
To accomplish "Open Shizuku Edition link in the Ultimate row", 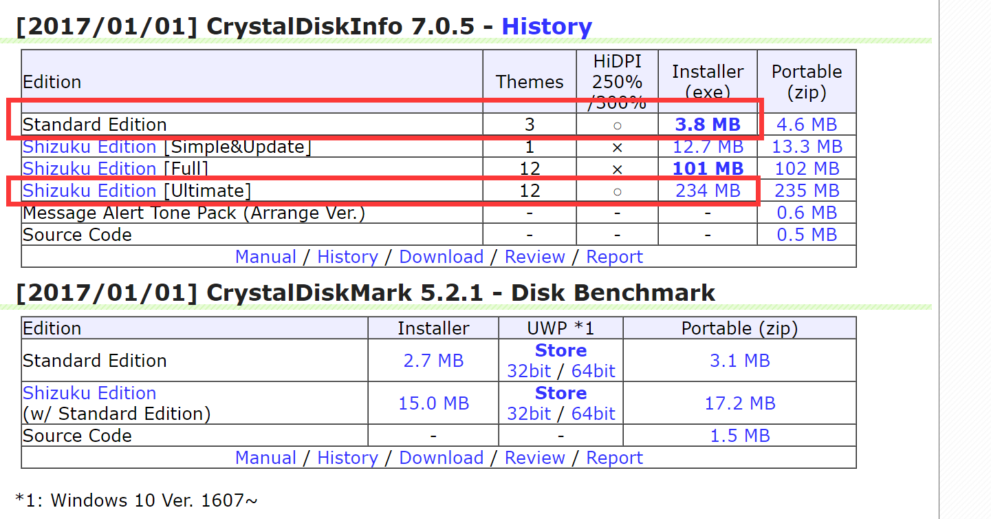I will (x=89, y=191).
